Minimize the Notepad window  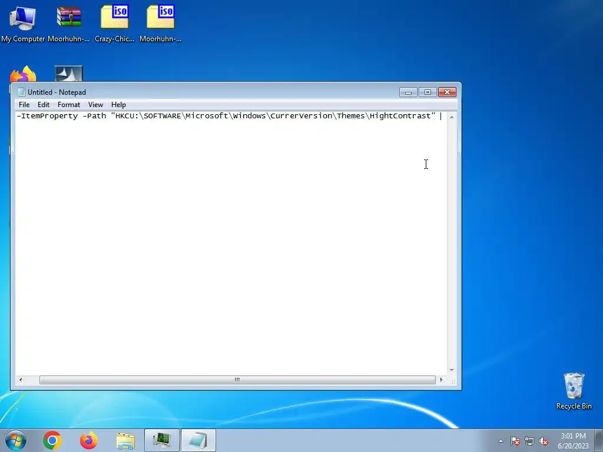[x=408, y=92]
